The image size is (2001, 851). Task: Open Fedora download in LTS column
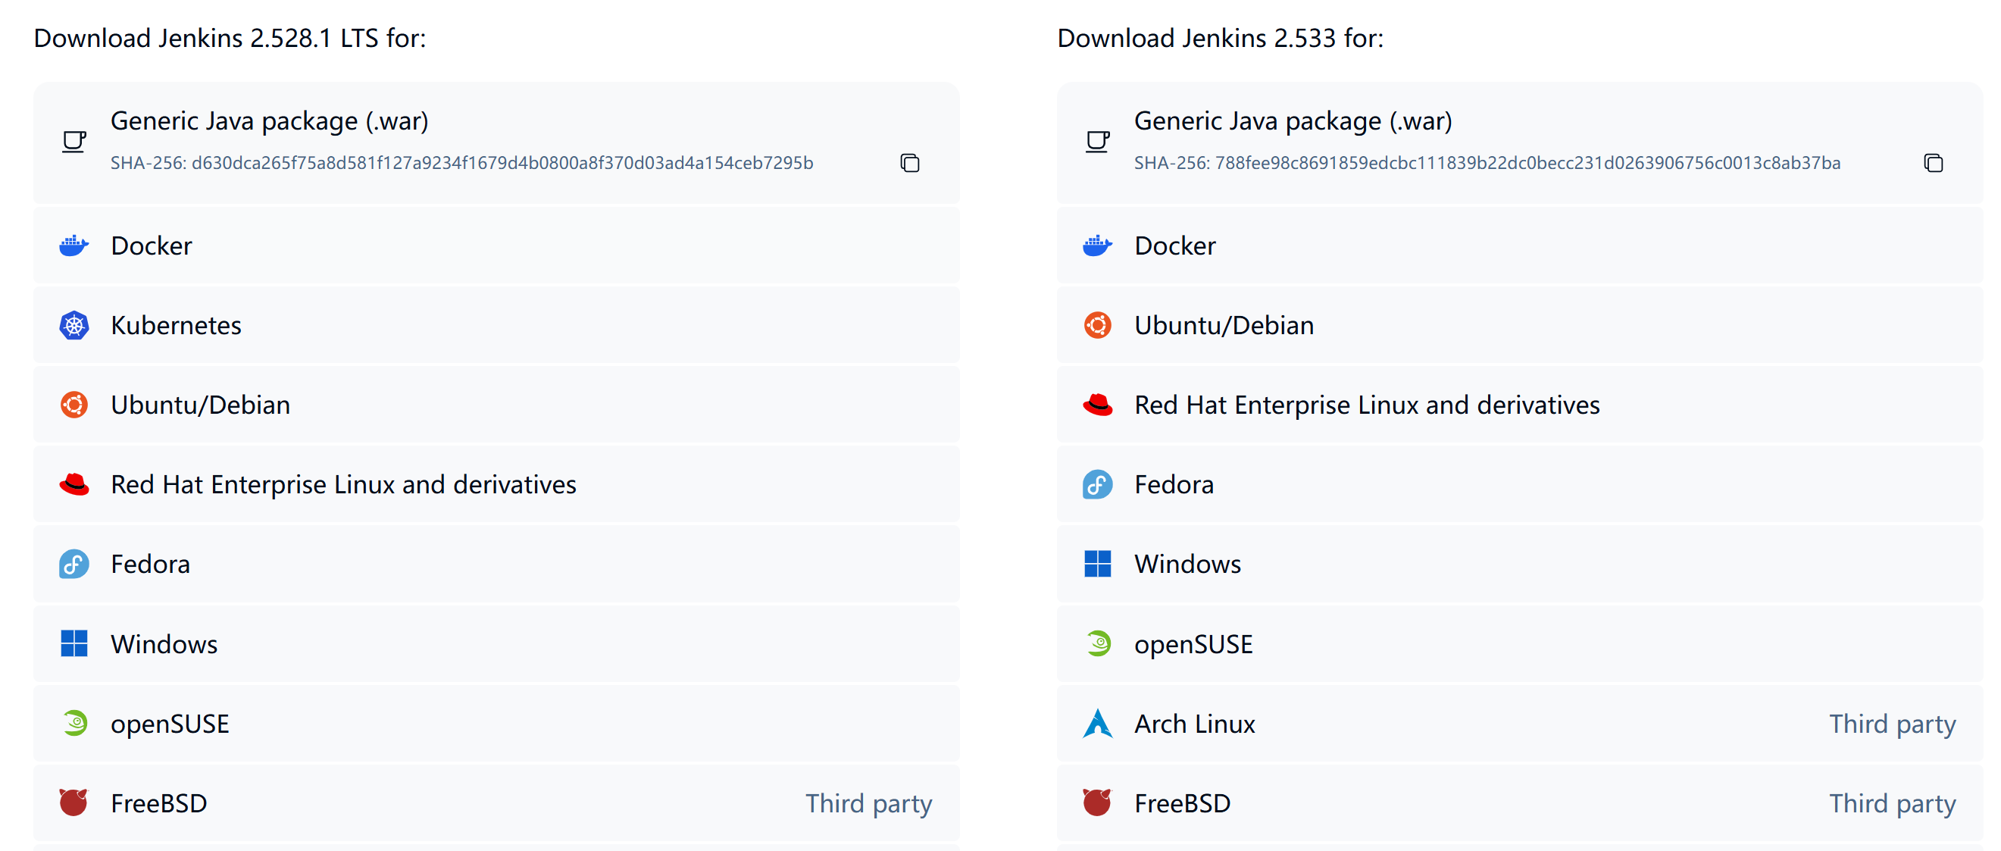point(150,565)
